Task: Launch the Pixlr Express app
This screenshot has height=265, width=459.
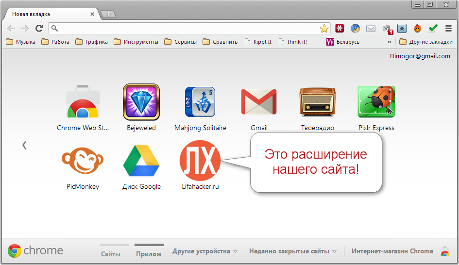Action: pos(376,102)
